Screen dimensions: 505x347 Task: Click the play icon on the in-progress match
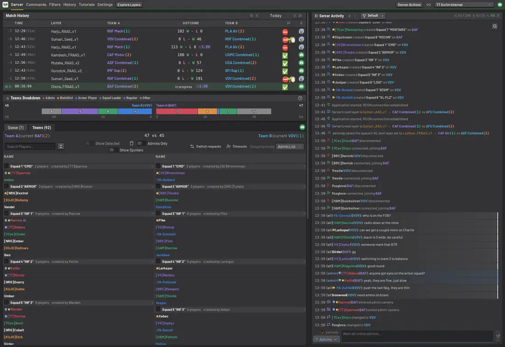coord(10,86)
